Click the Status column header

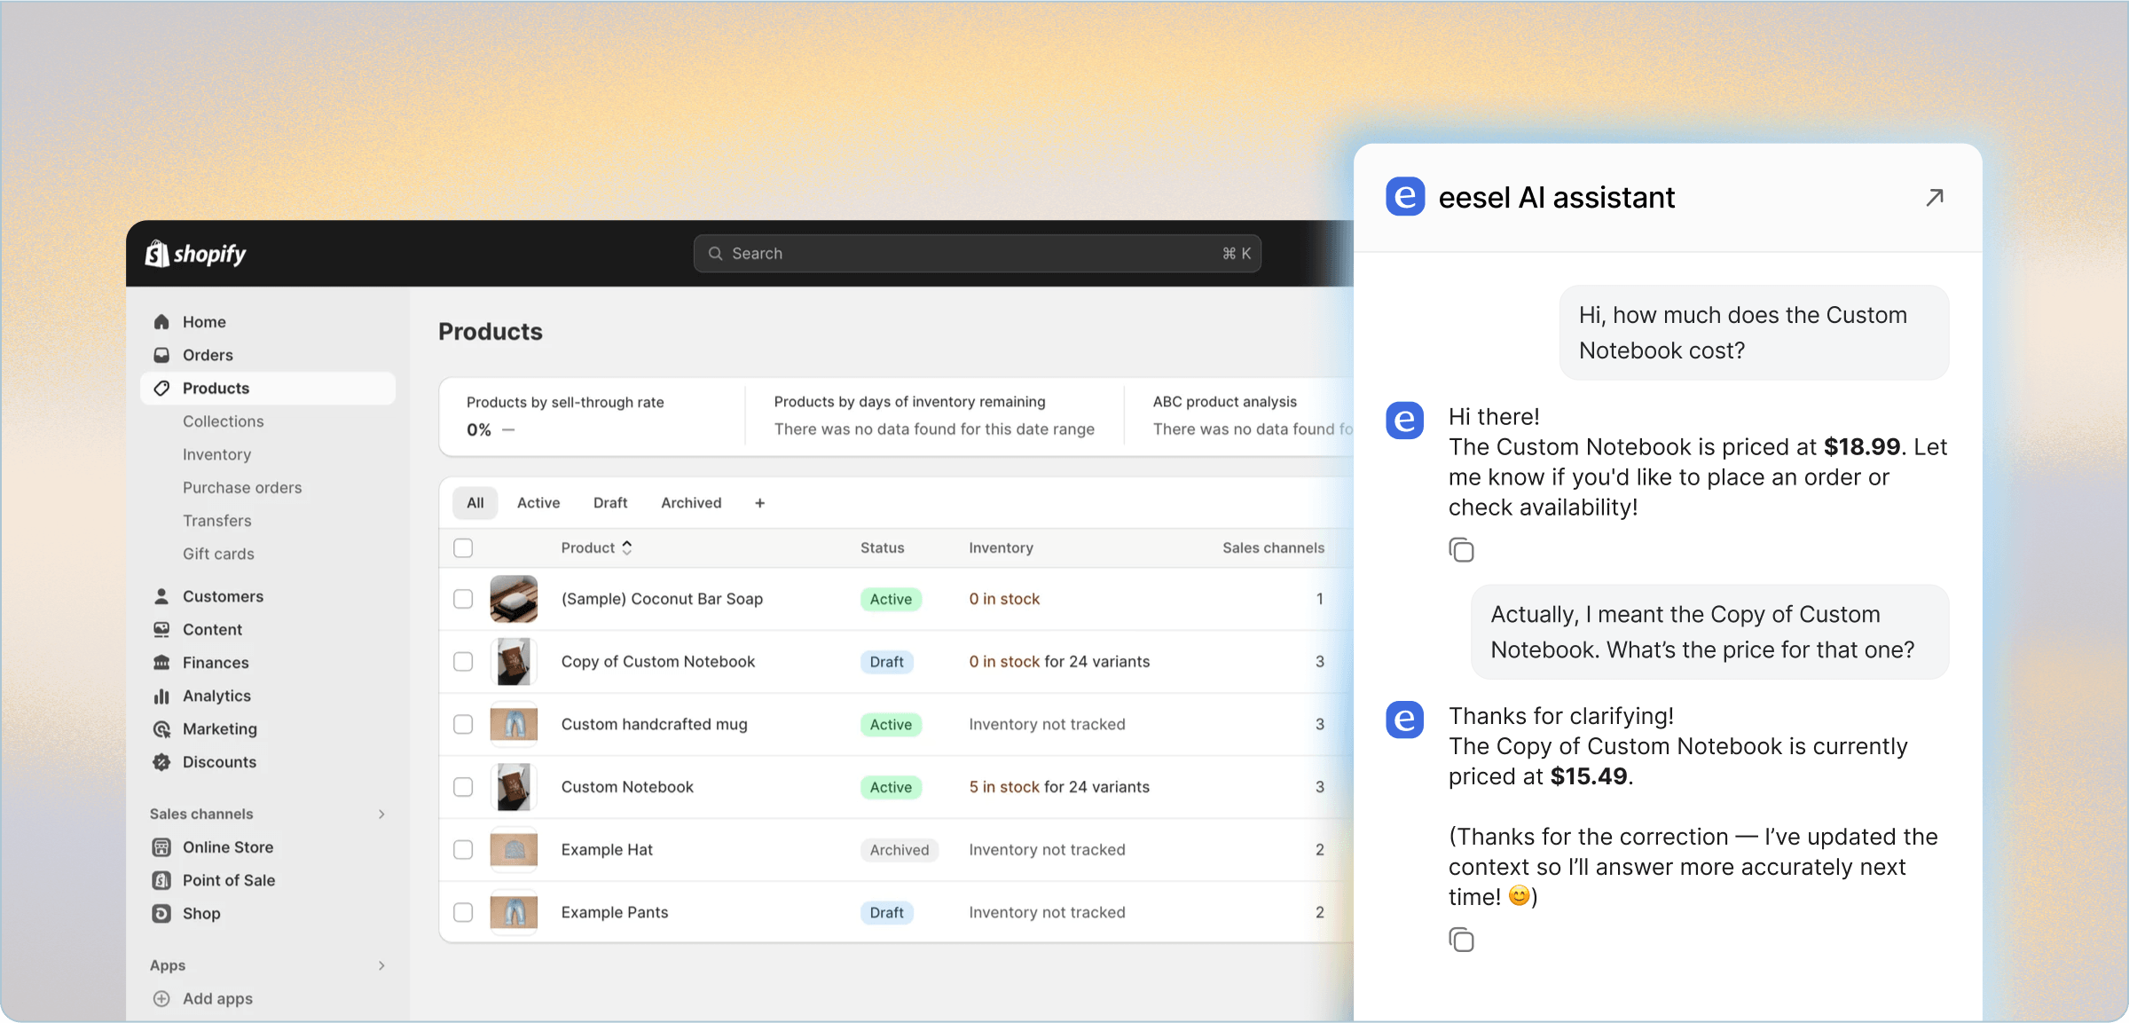pyautogui.click(x=883, y=548)
